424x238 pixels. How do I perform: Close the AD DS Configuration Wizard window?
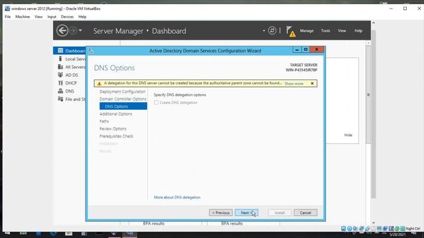click(317, 50)
